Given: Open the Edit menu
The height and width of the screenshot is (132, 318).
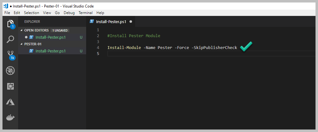Looking at the screenshot, I should (x=17, y=13).
